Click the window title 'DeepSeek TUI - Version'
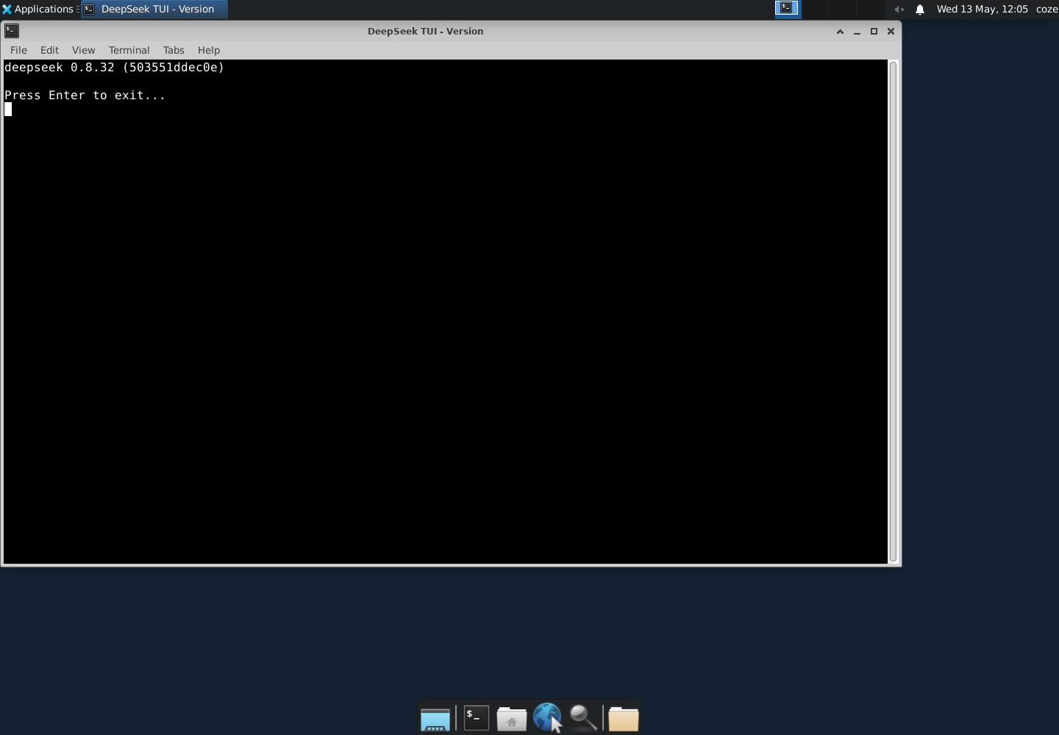Image resolution: width=1059 pixels, height=735 pixels. pyautogui.click(x=425, y=31)
